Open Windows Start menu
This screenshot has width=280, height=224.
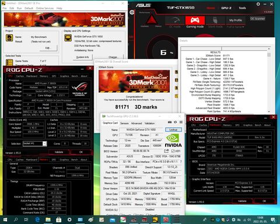tap(5, 220)
